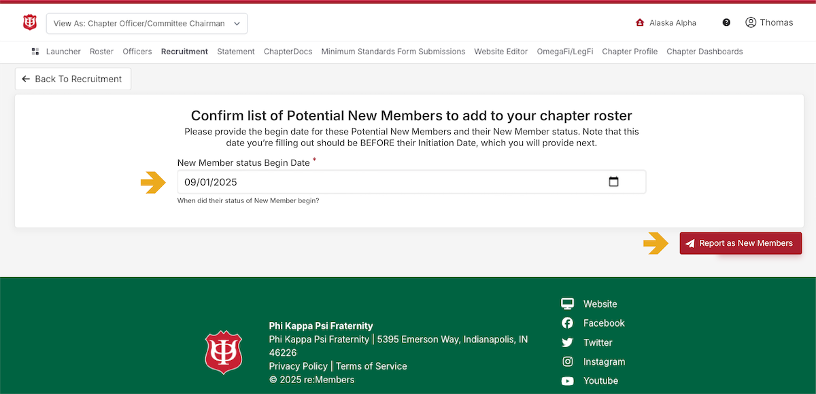Click the calendar icon in date field
The height and width of the screenshot is (394, 816).
click(613, 182)
